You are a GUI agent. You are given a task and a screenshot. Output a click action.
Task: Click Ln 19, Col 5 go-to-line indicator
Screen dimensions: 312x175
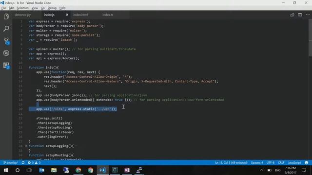pyautogui.click(x=231, y=163)
